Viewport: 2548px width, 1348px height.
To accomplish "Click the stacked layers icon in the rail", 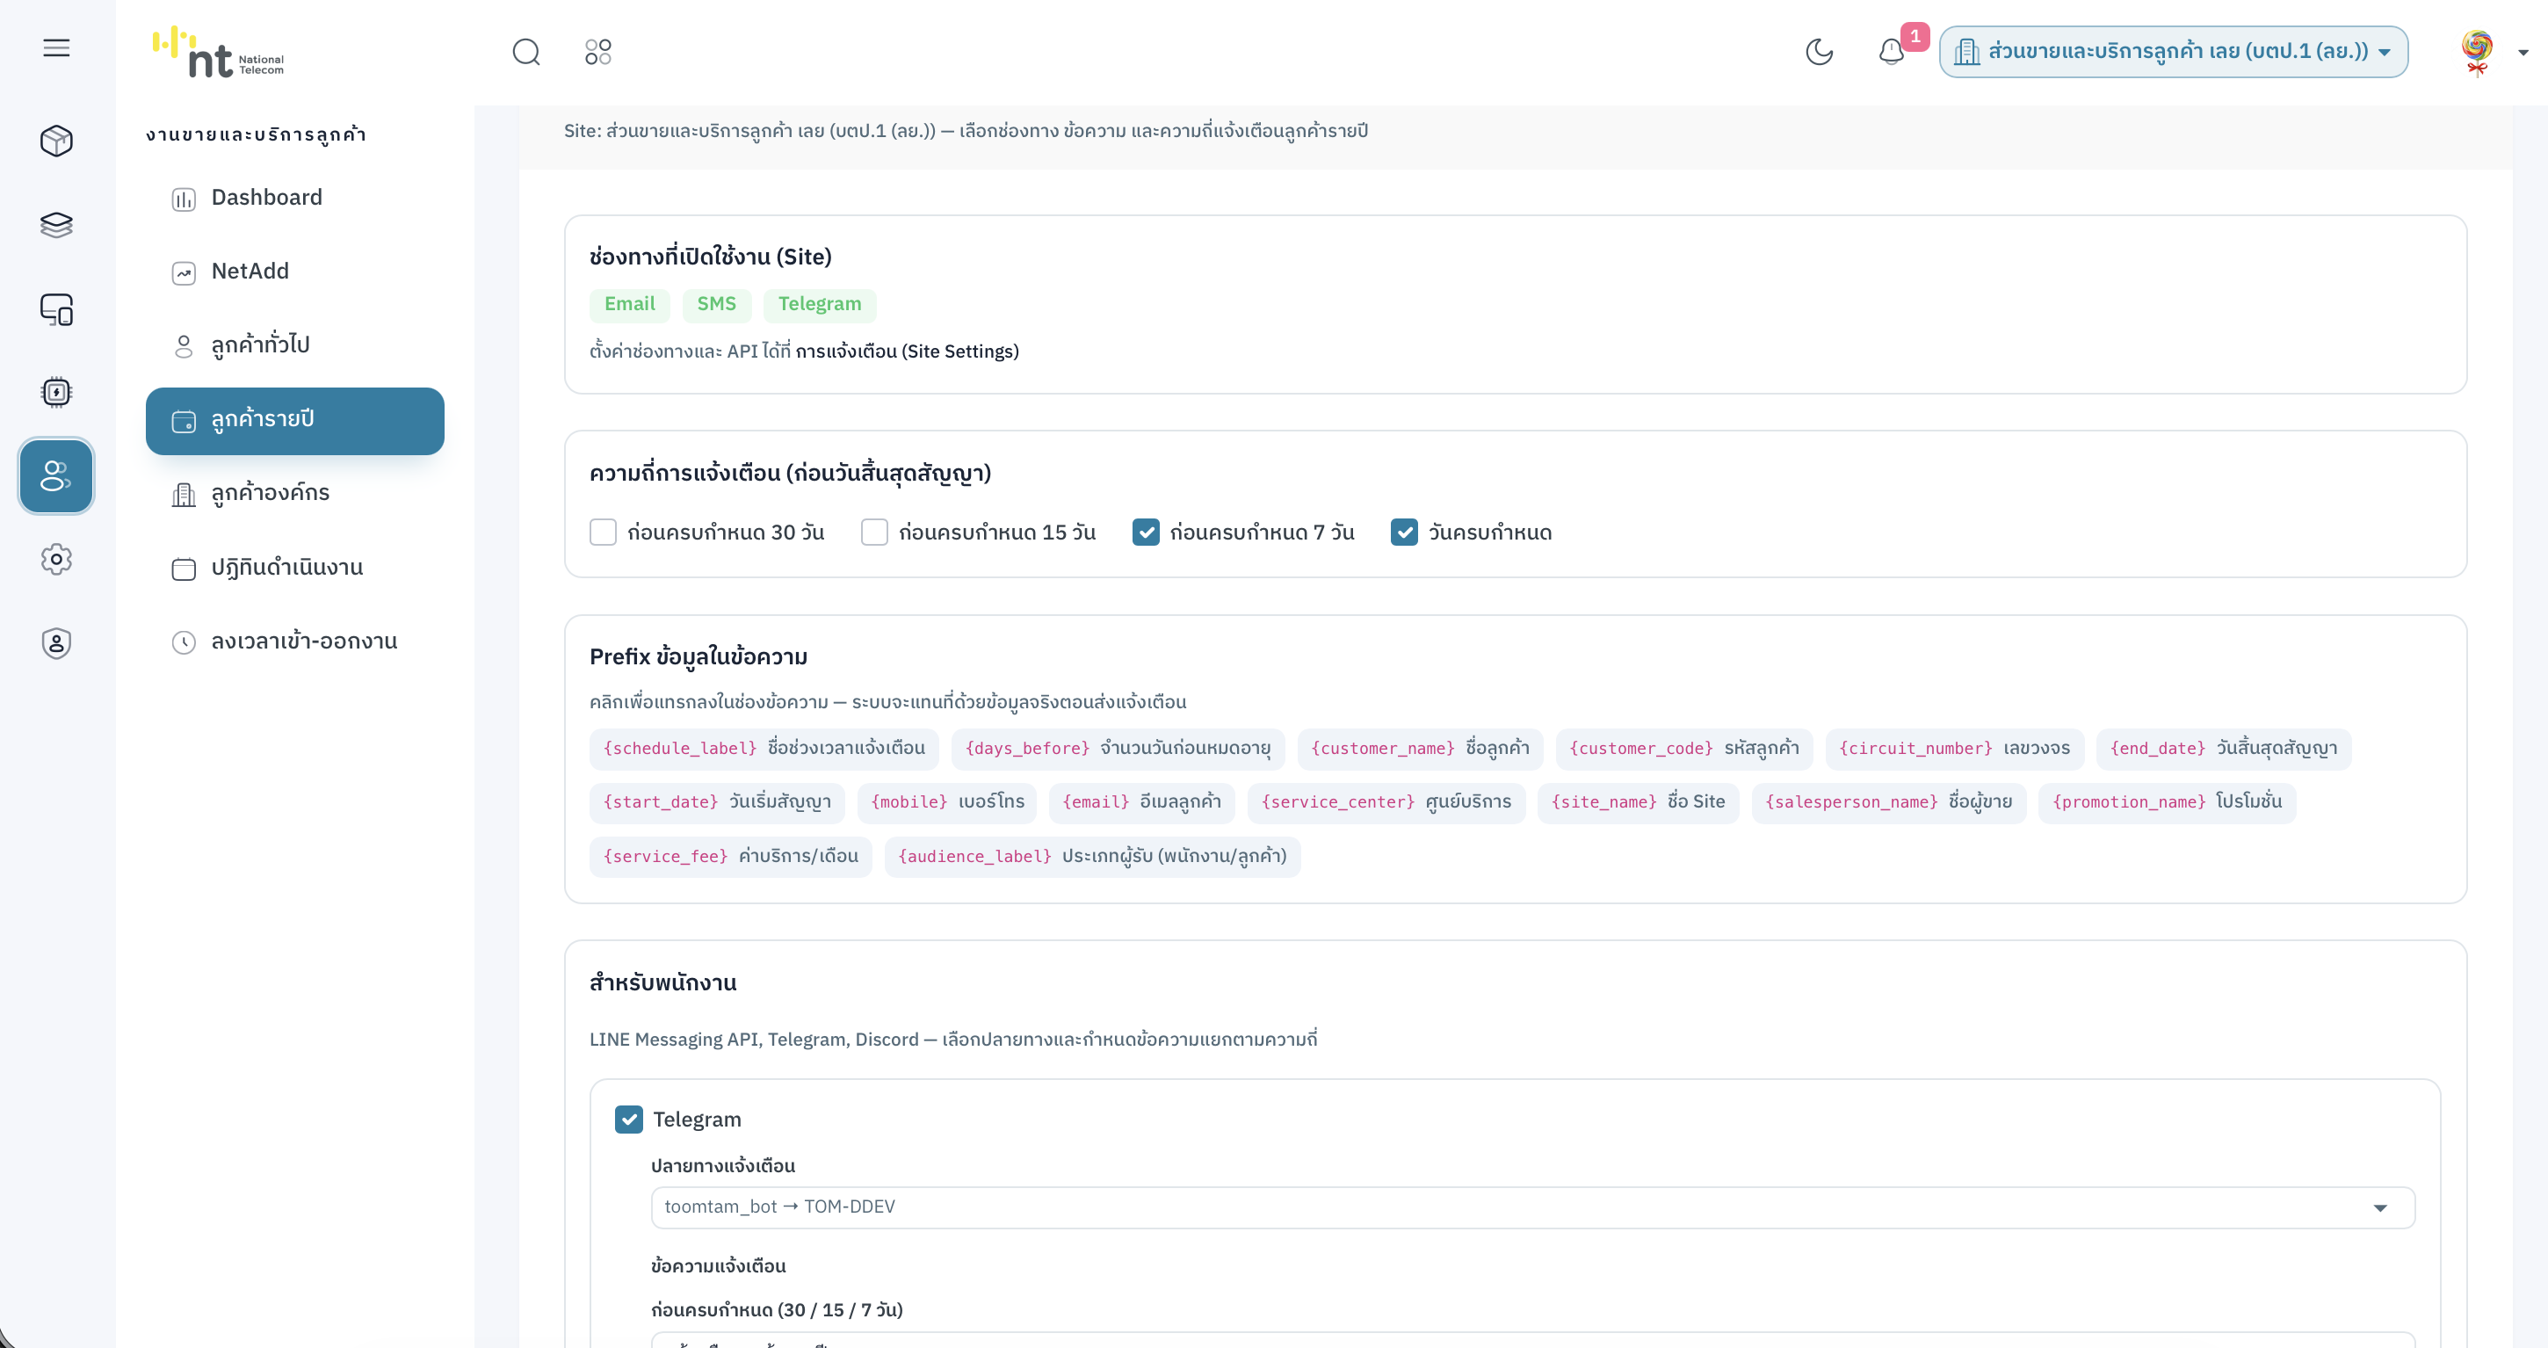I will click(56, 224).
